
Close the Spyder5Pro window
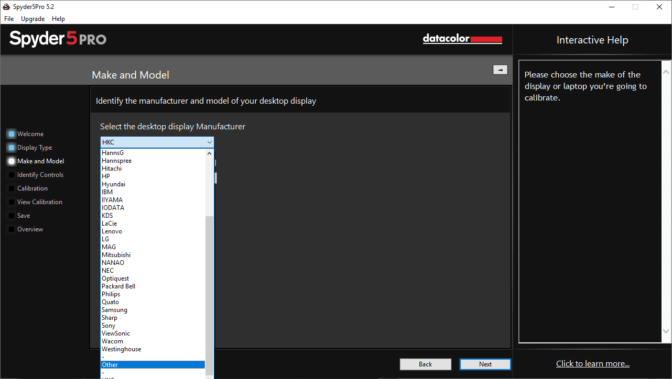tap(659, 7)
